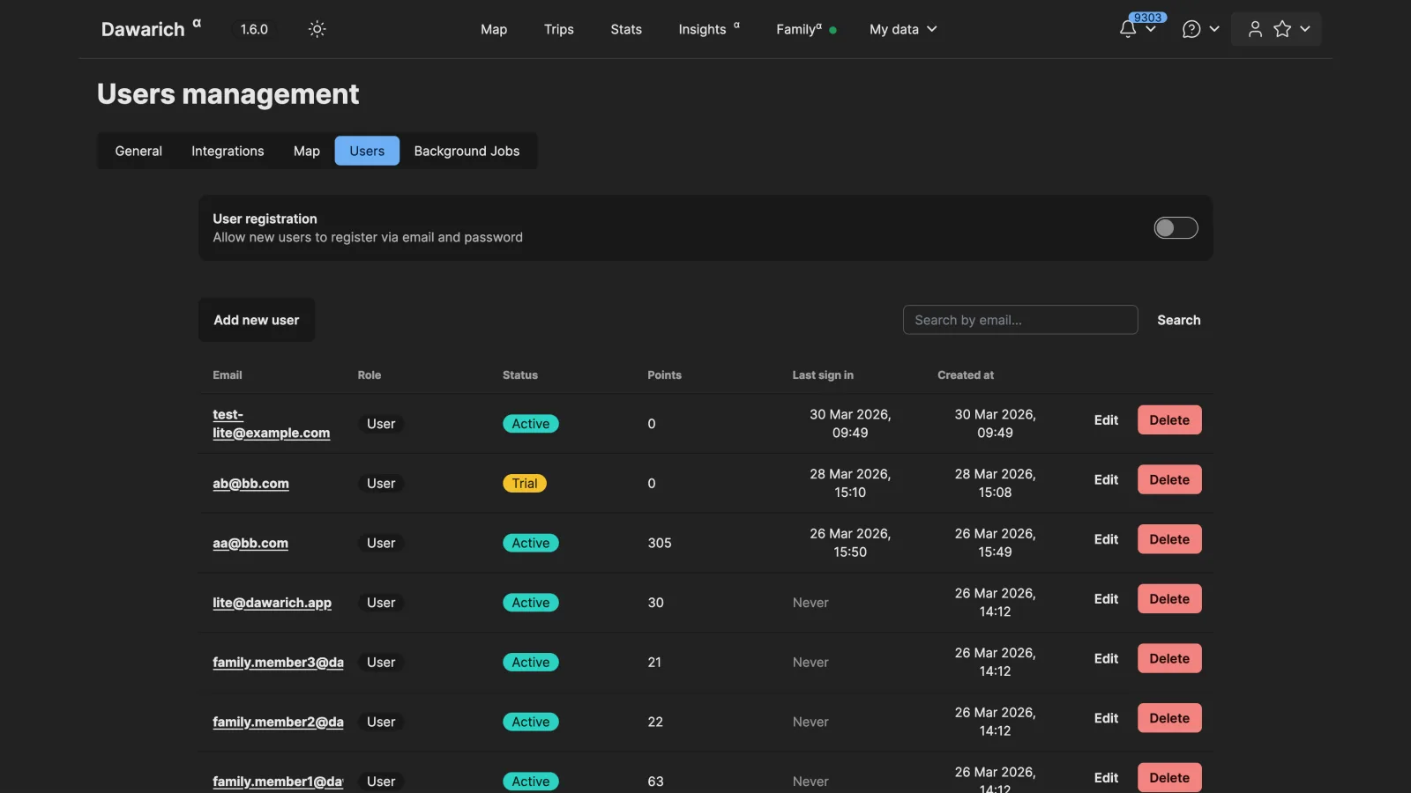Switch to the Integrations tab
Image resolution: width=1411 pixels, height=793 pixels.
pos(228,151)
